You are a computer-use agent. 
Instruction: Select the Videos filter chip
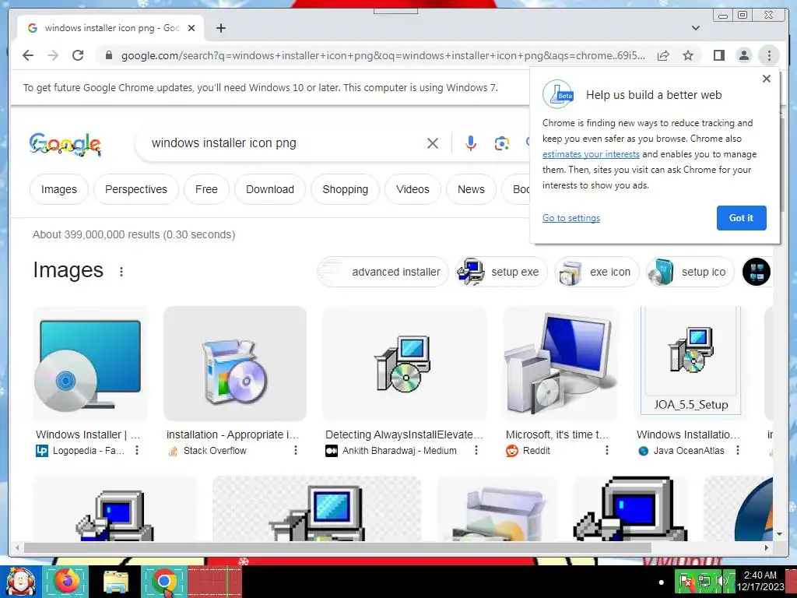click(x=413, y=189)
